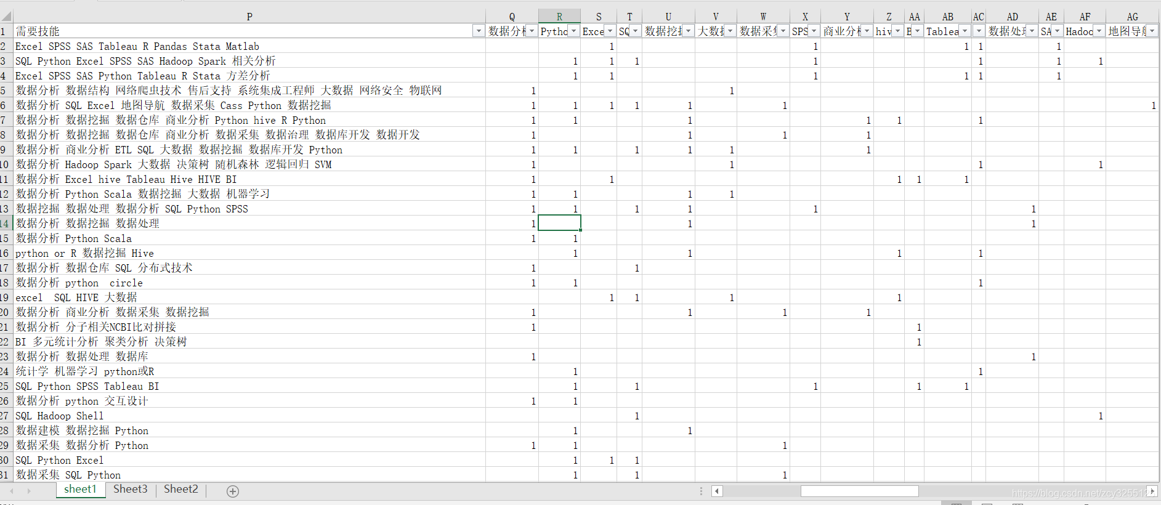
Task: Select column P header
Action: coord(249,17)
